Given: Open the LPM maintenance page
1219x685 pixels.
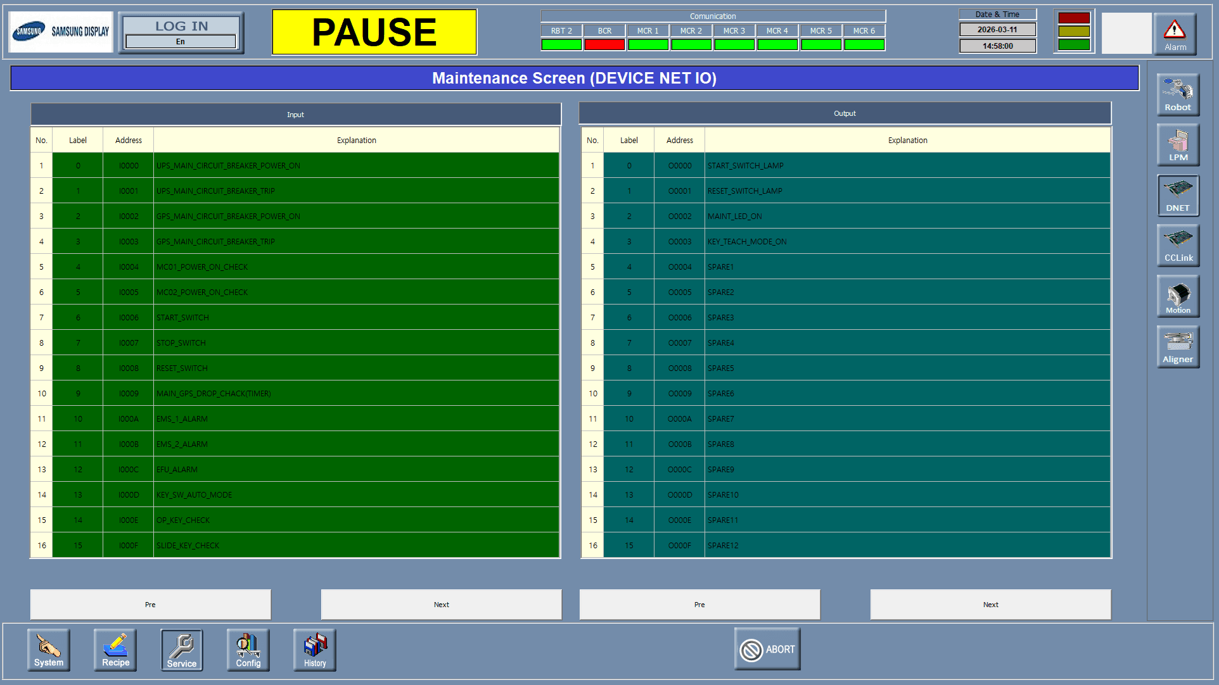Looking at the screenshot, I should coord(1178,144).
